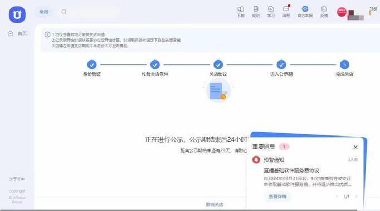Click the 1/1 page indicator
This screenshot has height=211, width=380.
pos(347,197)
